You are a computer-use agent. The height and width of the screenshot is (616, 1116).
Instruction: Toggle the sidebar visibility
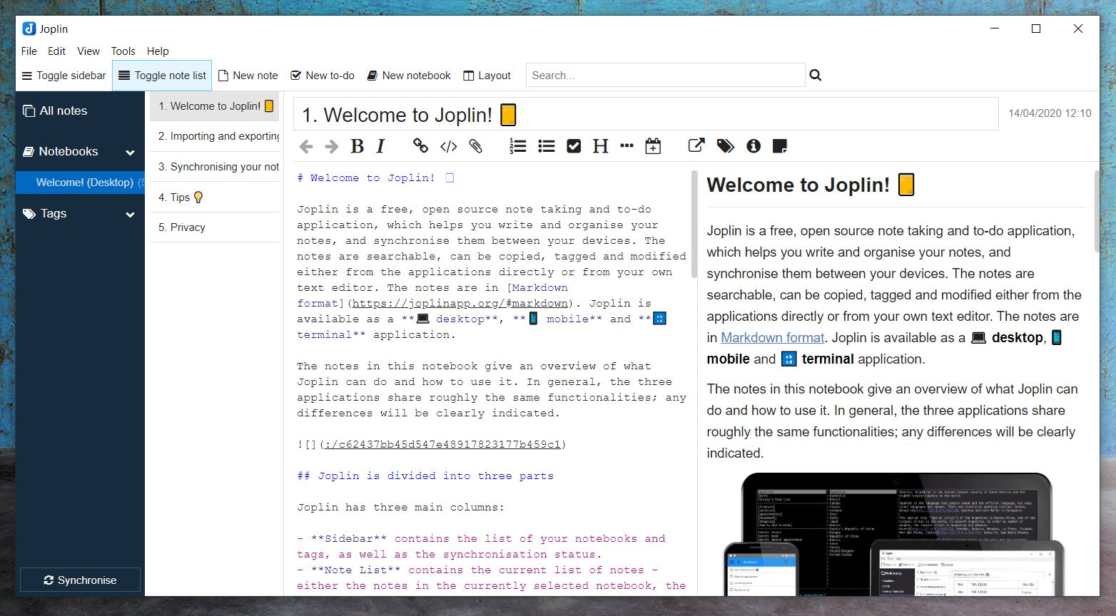tap(64, 76)
